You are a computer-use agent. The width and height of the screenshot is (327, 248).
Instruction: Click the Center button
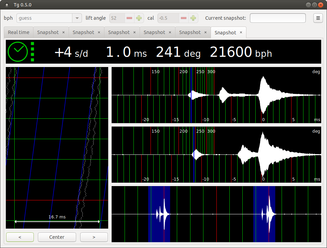57,237
